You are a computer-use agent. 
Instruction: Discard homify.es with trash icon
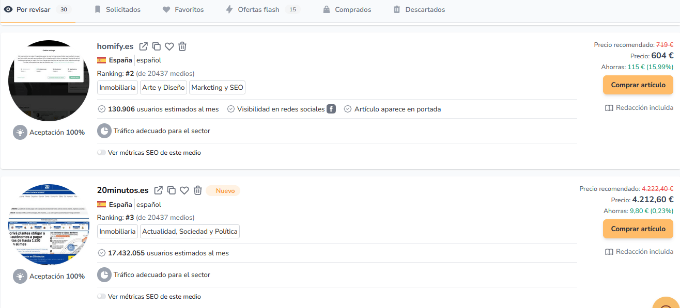pos(182,46)
